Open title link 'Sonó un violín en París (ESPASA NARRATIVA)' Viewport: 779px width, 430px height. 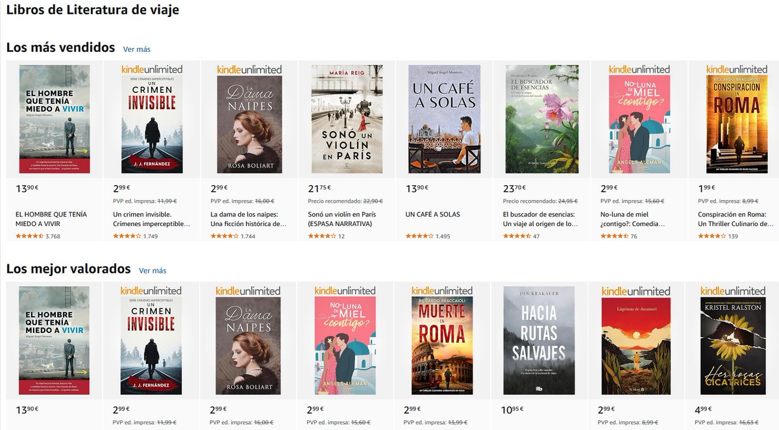click(x=342, y=219)
